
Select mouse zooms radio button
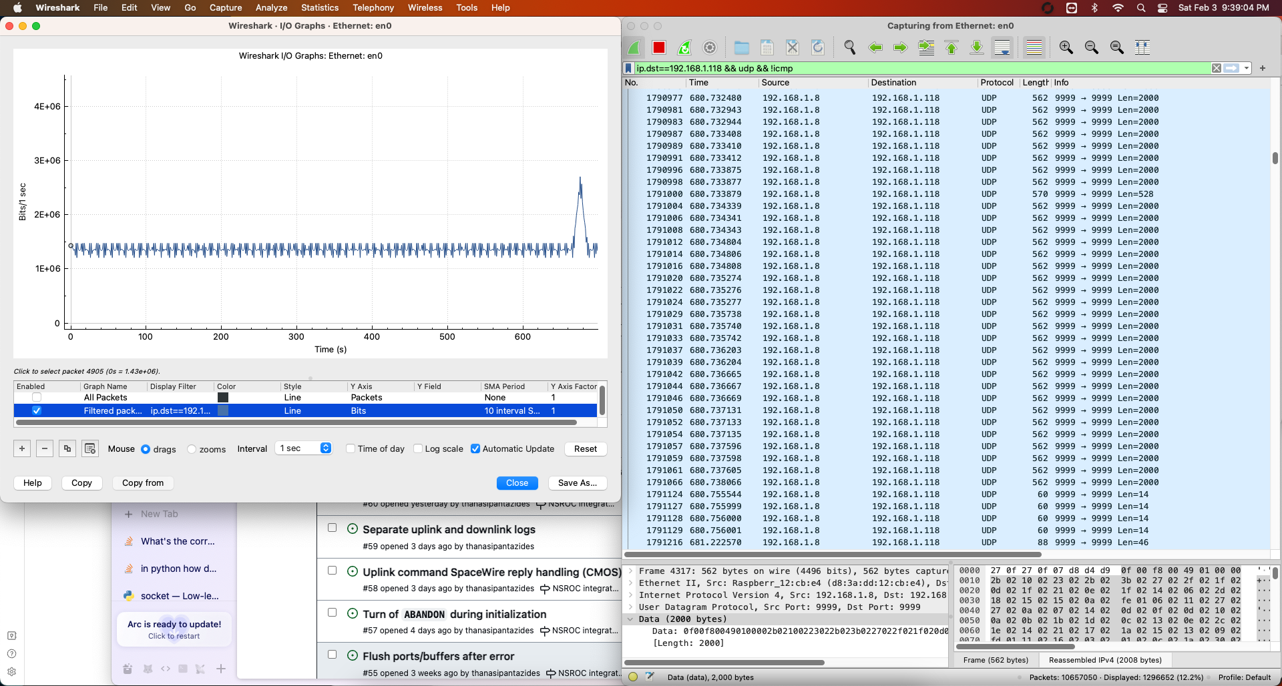pyautogui.click(x=192, y=449)
